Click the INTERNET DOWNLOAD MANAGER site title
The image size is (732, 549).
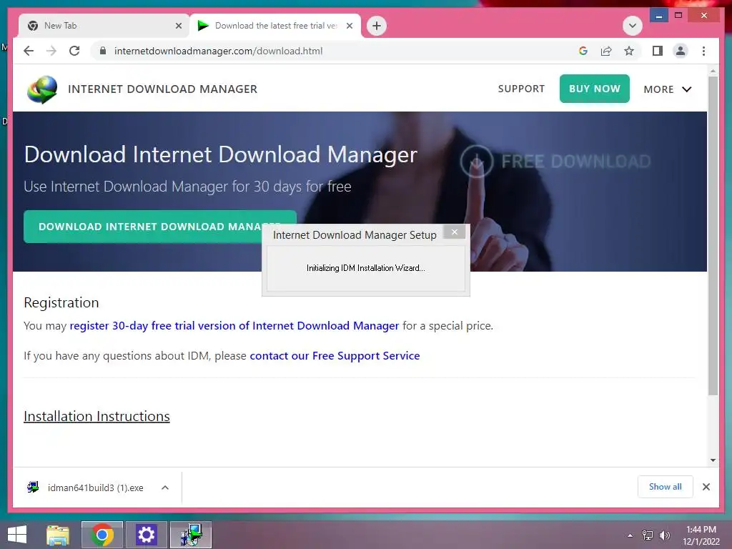click(162, 89)
